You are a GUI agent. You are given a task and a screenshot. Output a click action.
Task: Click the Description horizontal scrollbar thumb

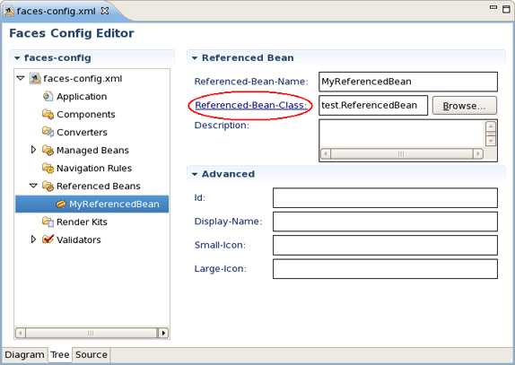401,153
